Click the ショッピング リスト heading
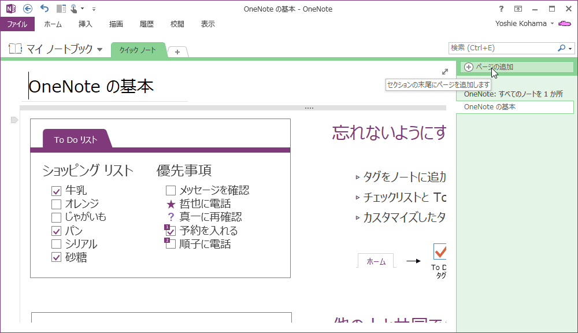 [x=88, y=171]
